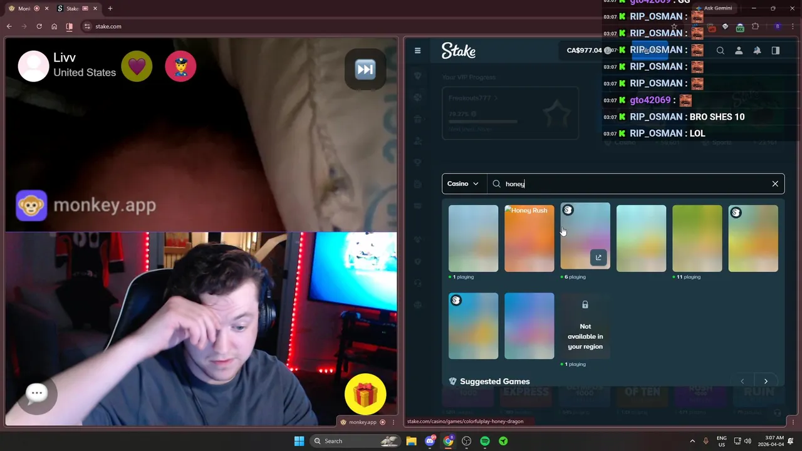Open the first game tile with 1 playing

(x=473, y=239)
